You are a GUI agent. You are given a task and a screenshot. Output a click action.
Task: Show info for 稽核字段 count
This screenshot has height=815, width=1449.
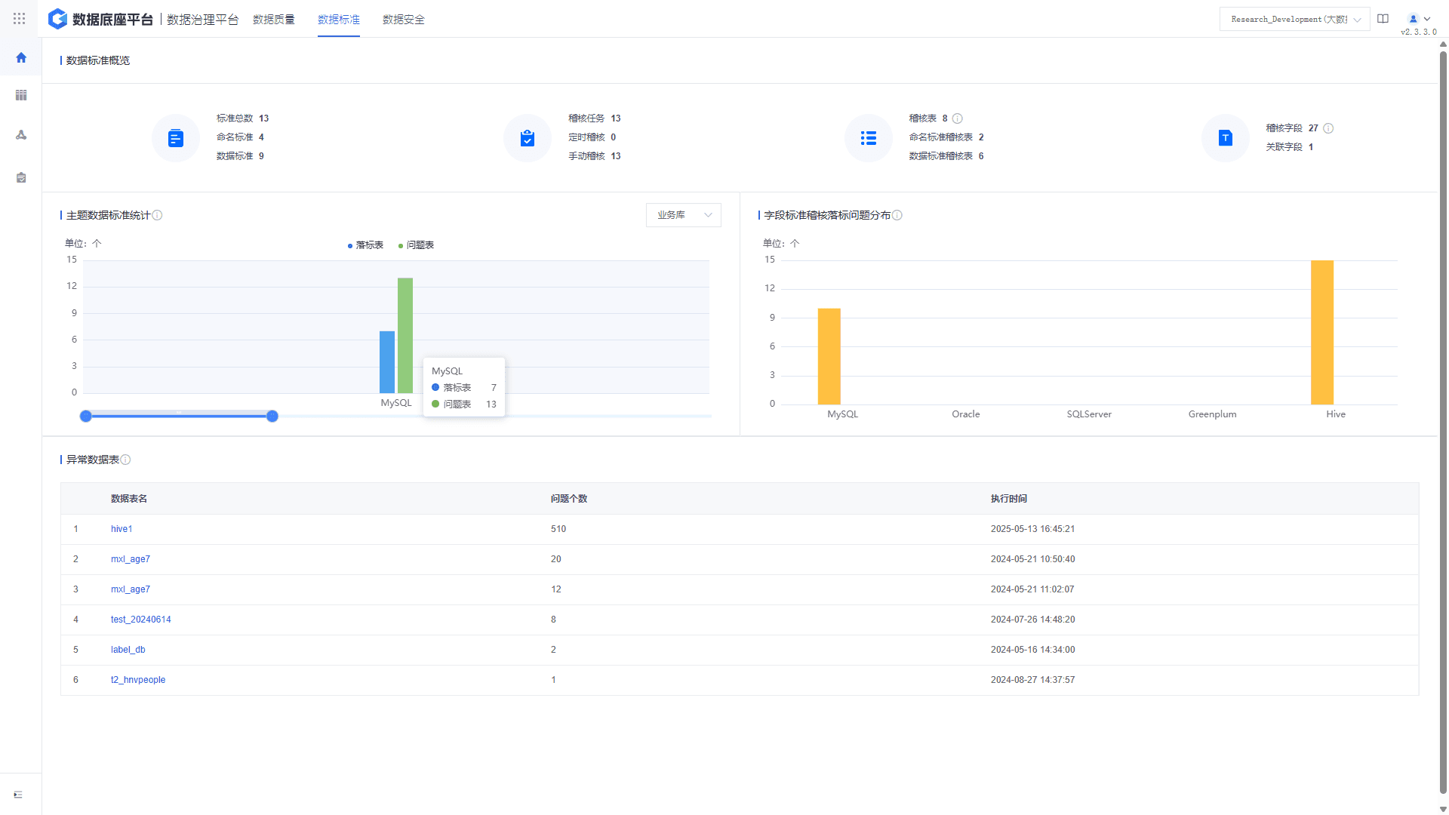click(x=1329, y=128)
